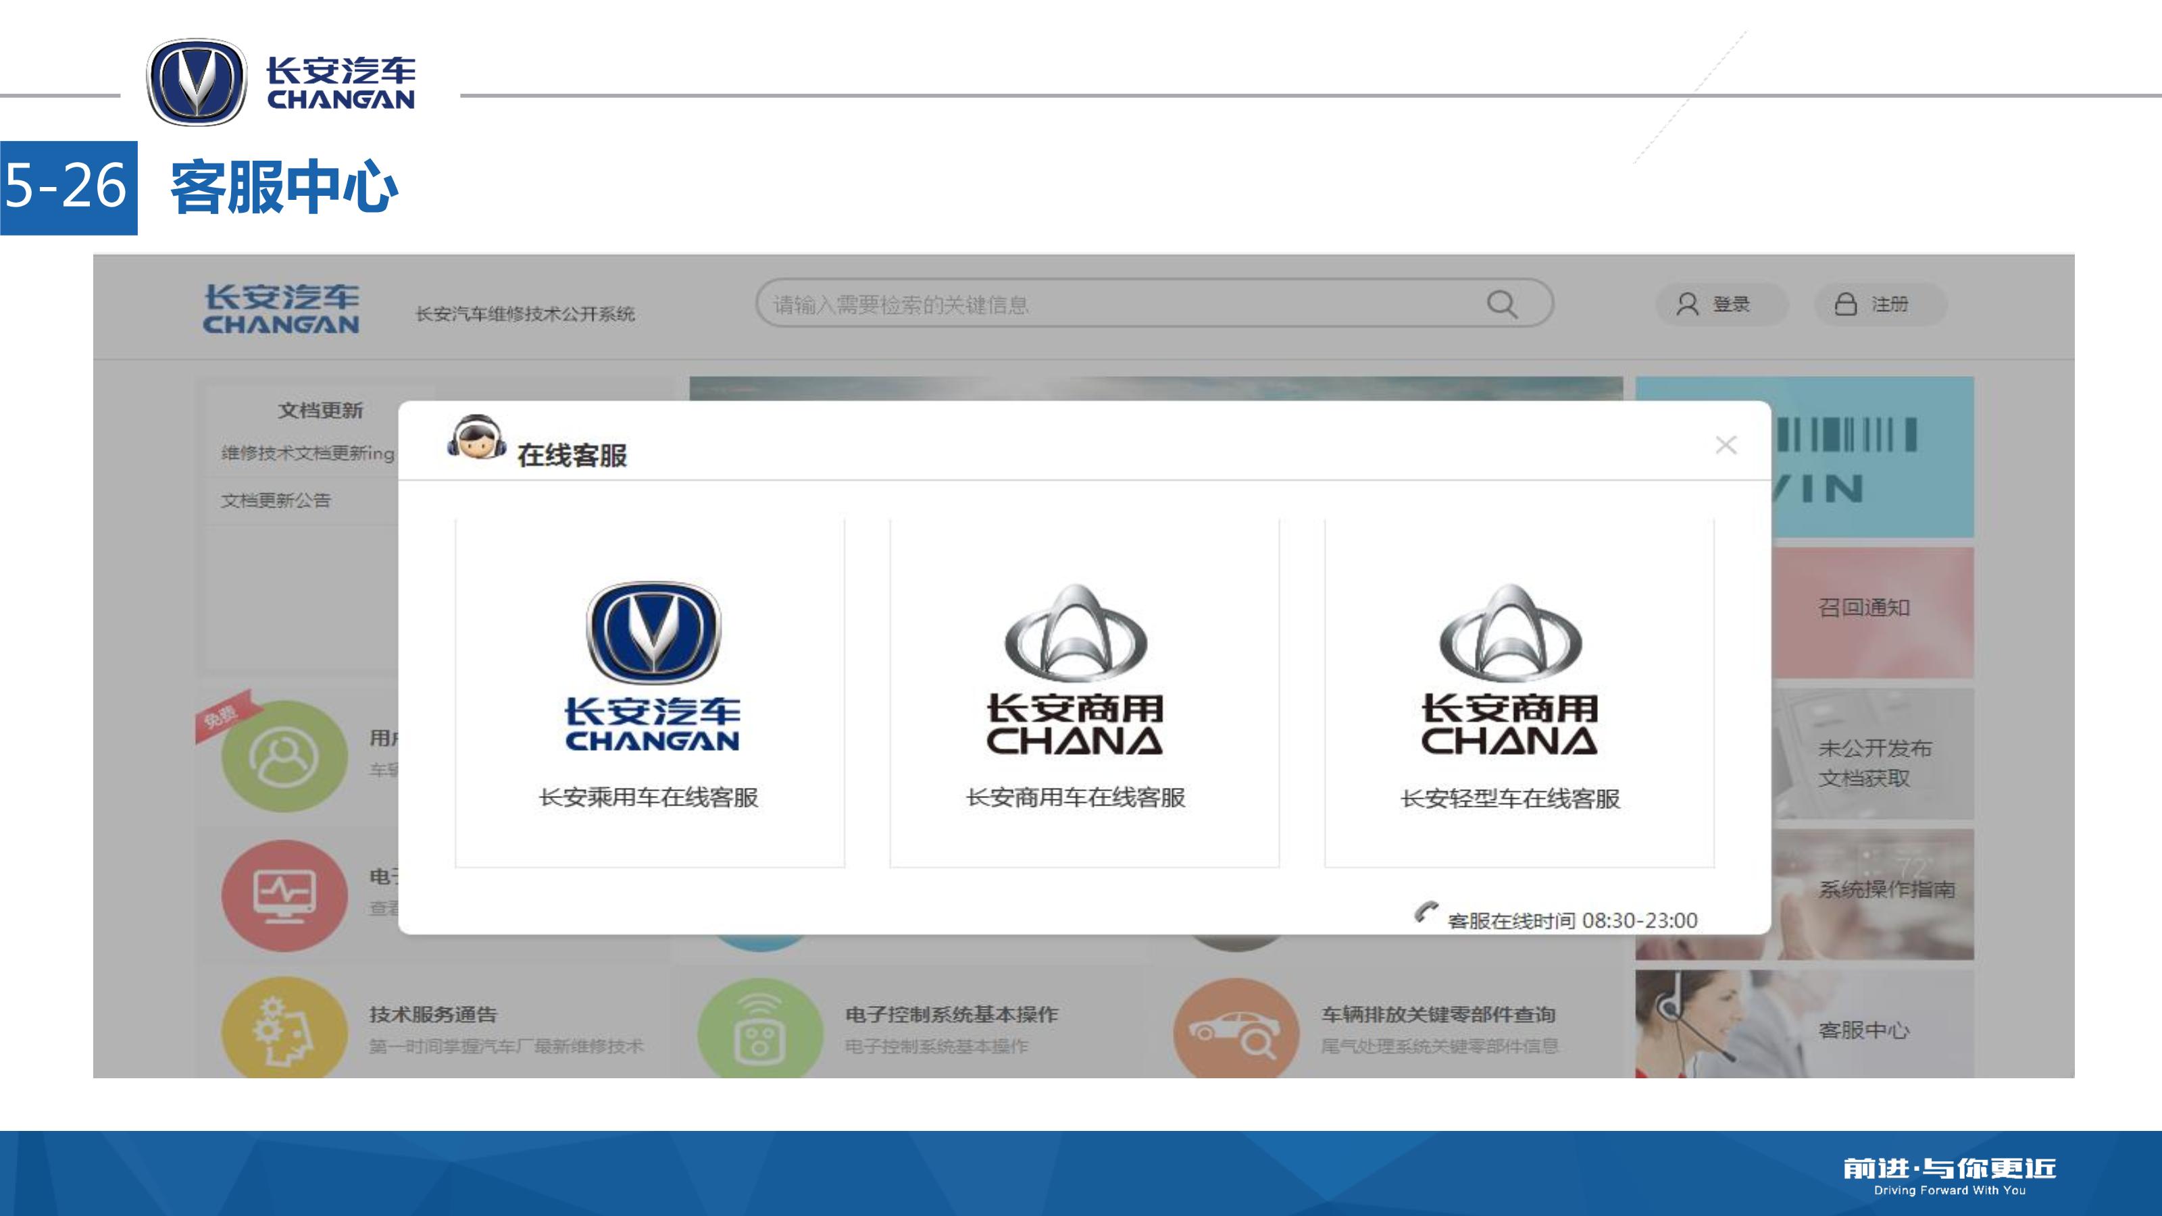The image size is (2162, 1216).
Task: Click the search magnifier icon
Action: pyautogui.click(x=1501, y=304)
